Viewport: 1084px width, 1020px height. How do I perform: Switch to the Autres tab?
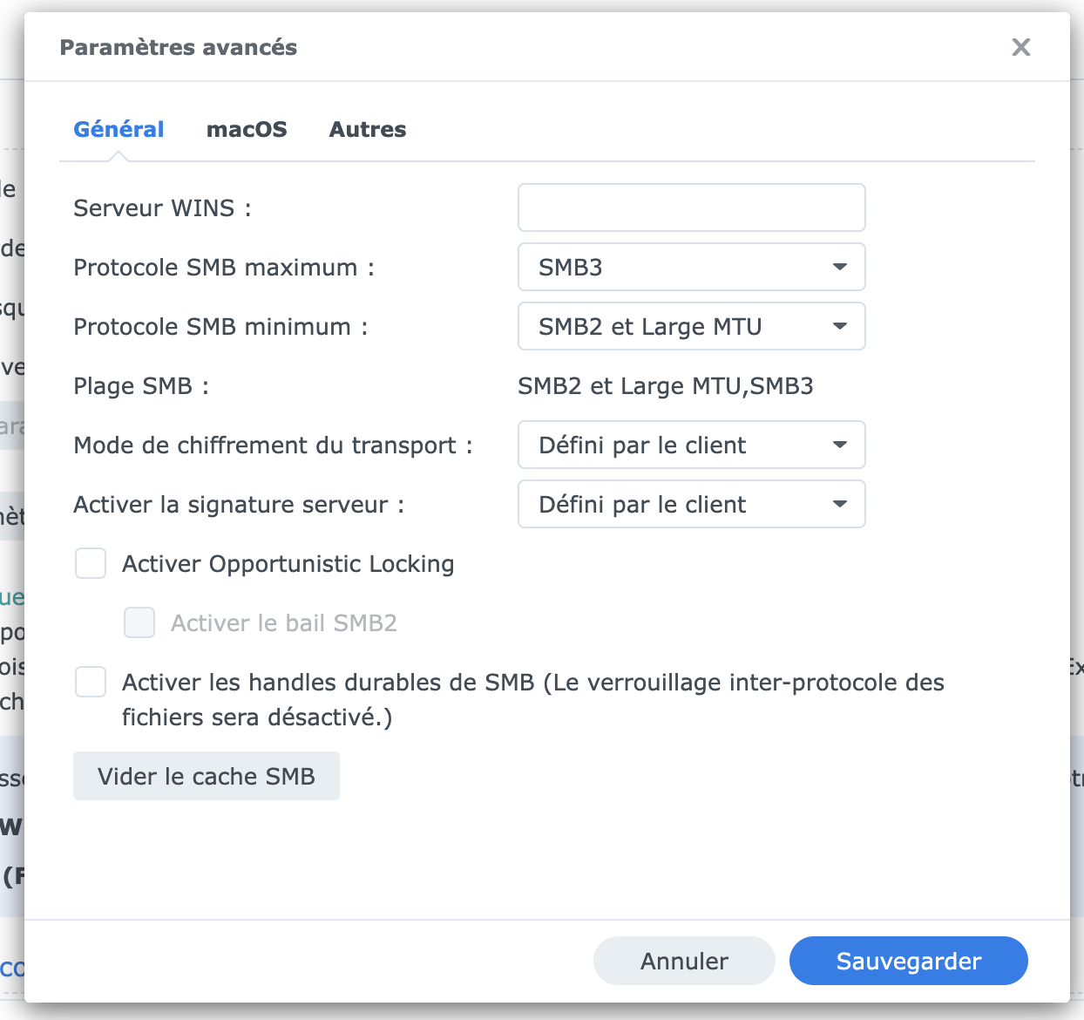(368, 129)
